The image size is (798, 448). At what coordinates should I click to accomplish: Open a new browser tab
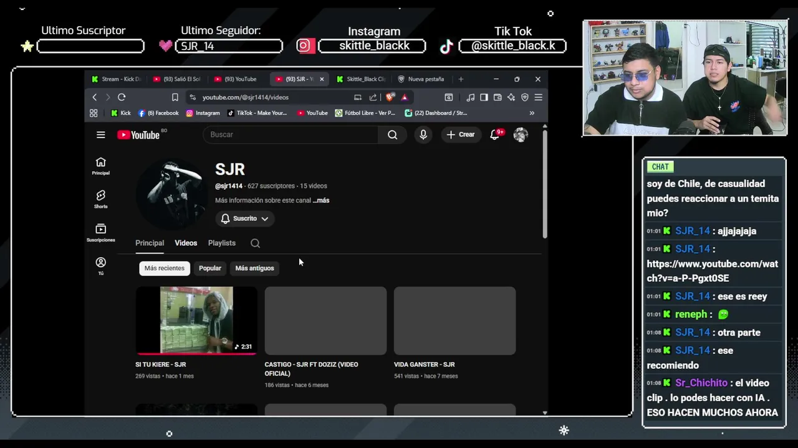click(461, 79)
